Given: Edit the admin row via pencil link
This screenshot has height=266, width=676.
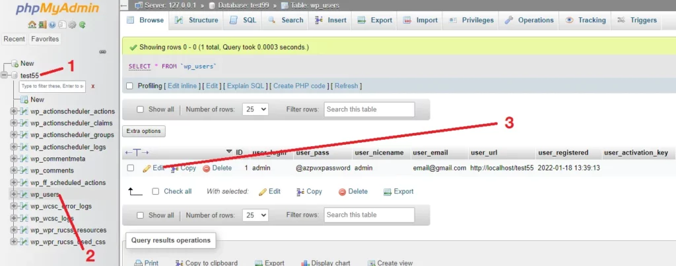Looking at the screenshot, I should pos(154,168).
